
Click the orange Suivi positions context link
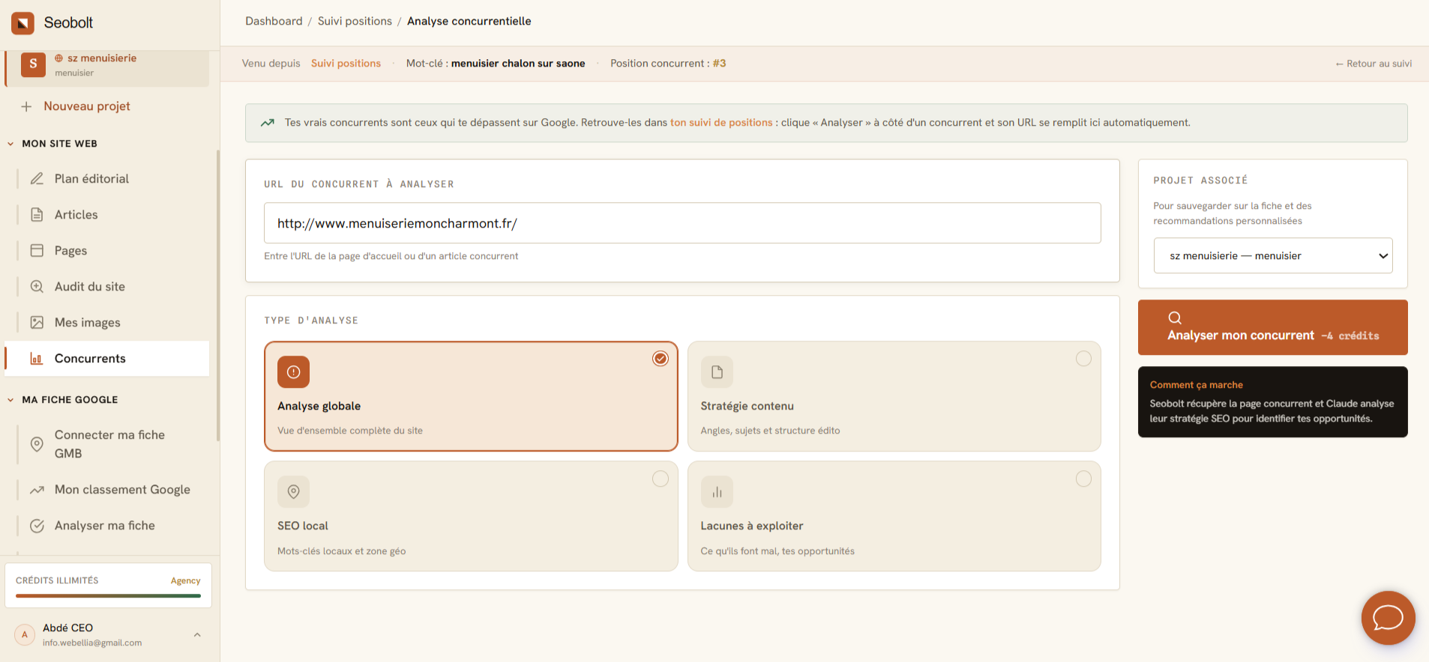click(346, 64)
